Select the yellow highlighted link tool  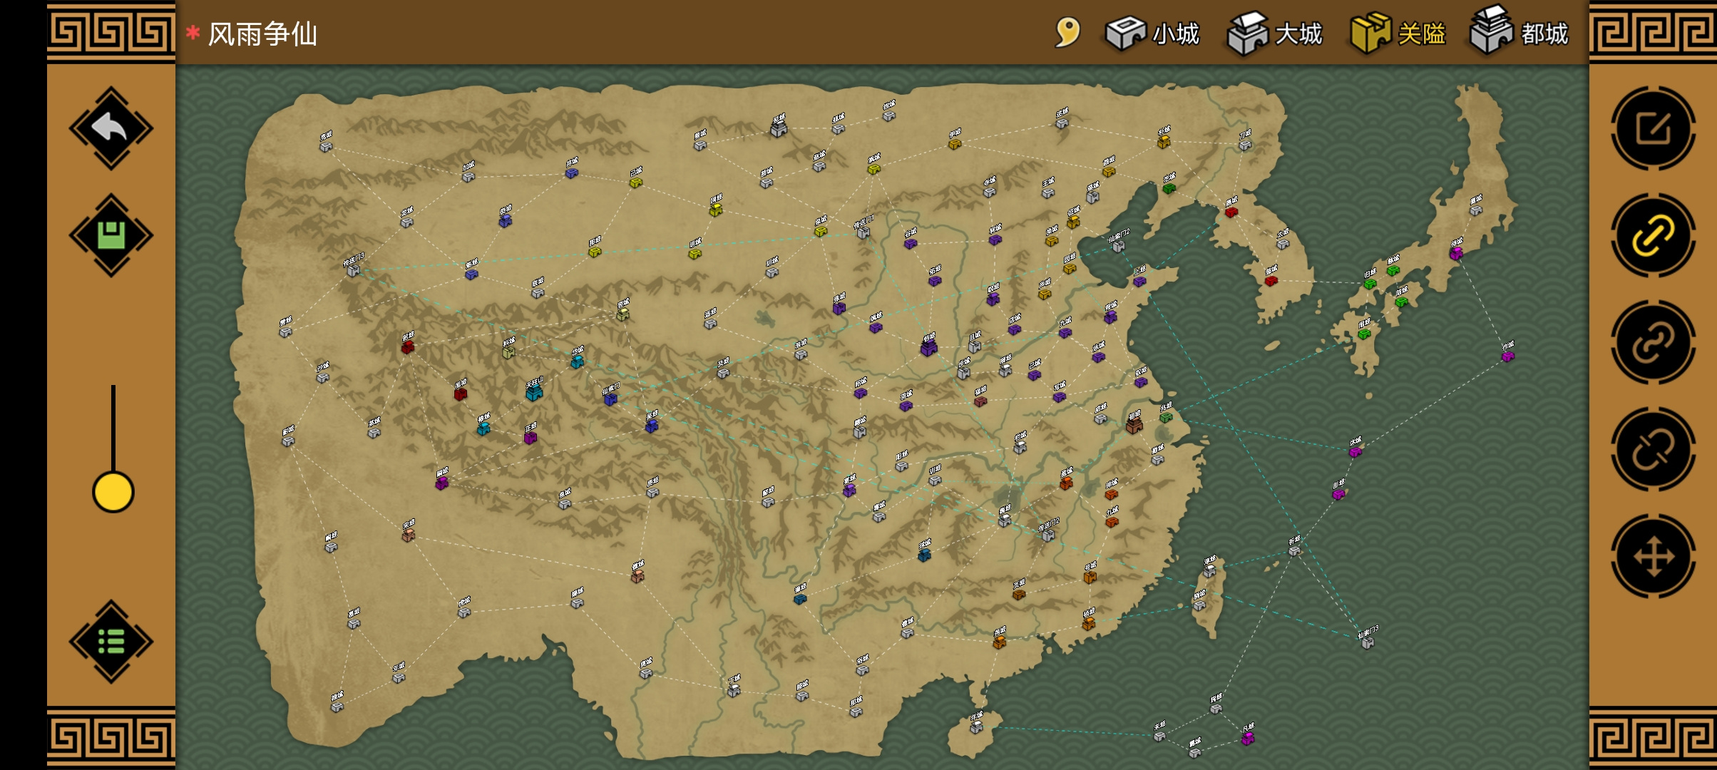click(x=1654, y=236)
